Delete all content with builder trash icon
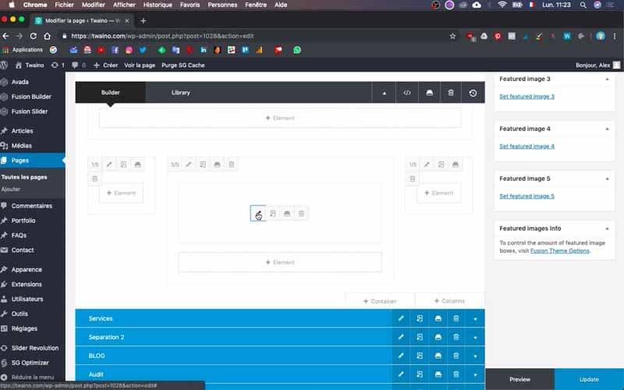 click(x=451, y=93)
